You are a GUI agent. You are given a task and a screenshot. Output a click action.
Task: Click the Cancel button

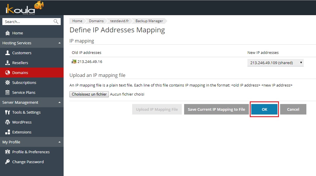(x=293, y=109)
